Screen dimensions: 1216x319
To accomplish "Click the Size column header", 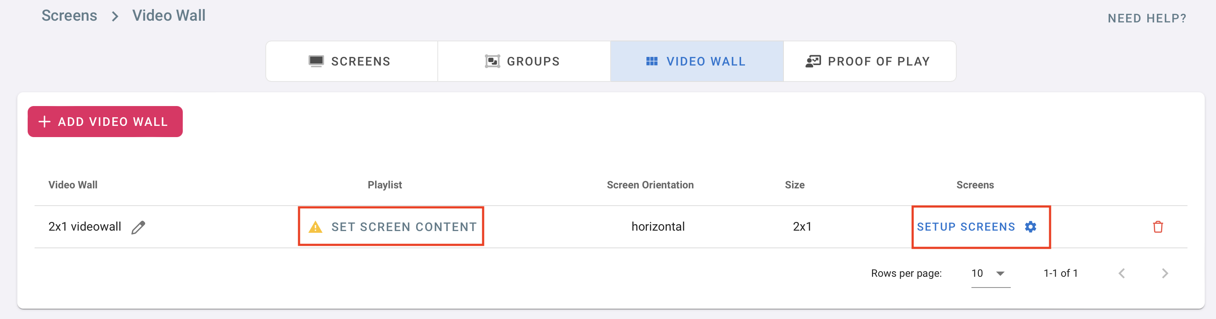I will (x=794, y=185).
